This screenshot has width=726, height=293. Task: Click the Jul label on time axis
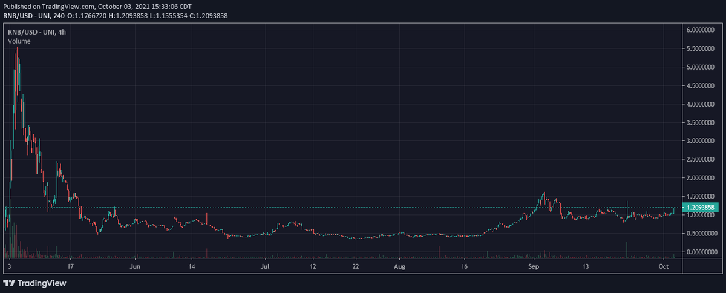tap(265, 266)
